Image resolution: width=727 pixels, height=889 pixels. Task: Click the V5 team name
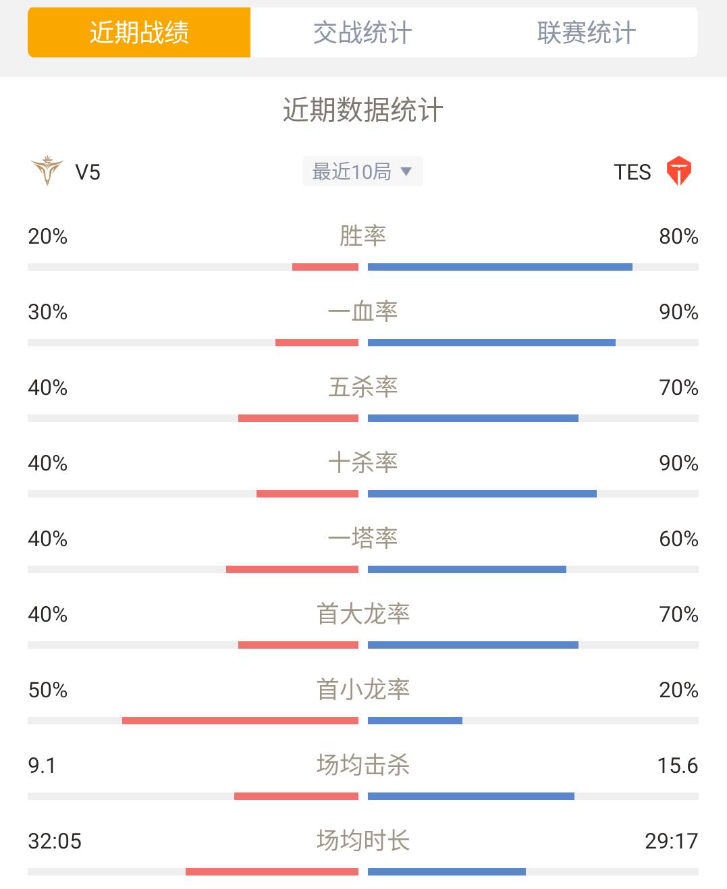click(x=88, y=172)
